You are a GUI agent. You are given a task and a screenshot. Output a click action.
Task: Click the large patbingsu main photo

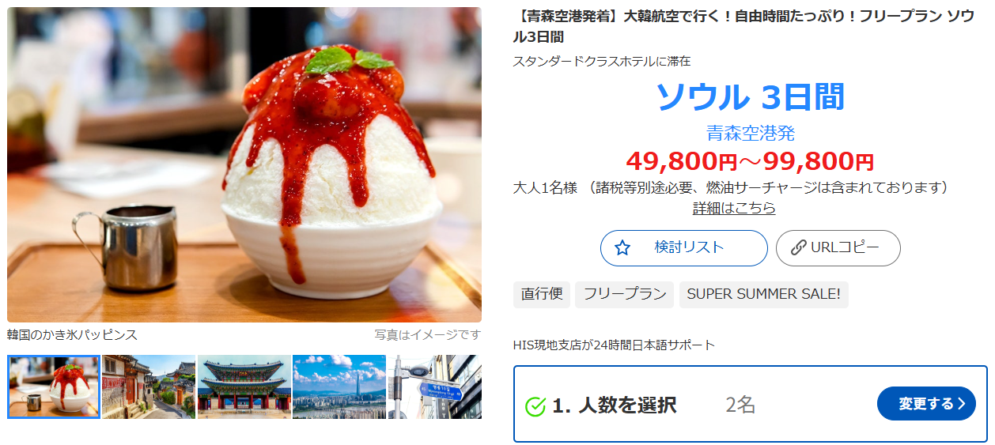tap(244, 164)
